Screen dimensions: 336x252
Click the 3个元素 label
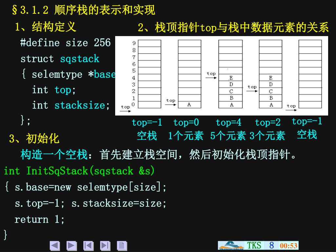[x=267, y=136]
